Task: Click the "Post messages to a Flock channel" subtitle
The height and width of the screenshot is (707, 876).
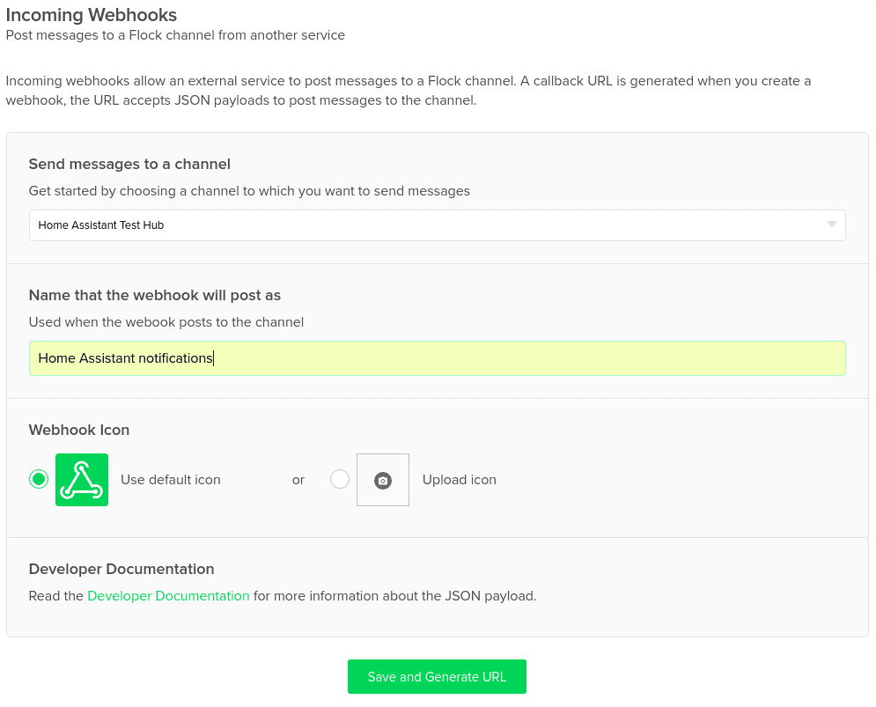Action: pos(175,35)
